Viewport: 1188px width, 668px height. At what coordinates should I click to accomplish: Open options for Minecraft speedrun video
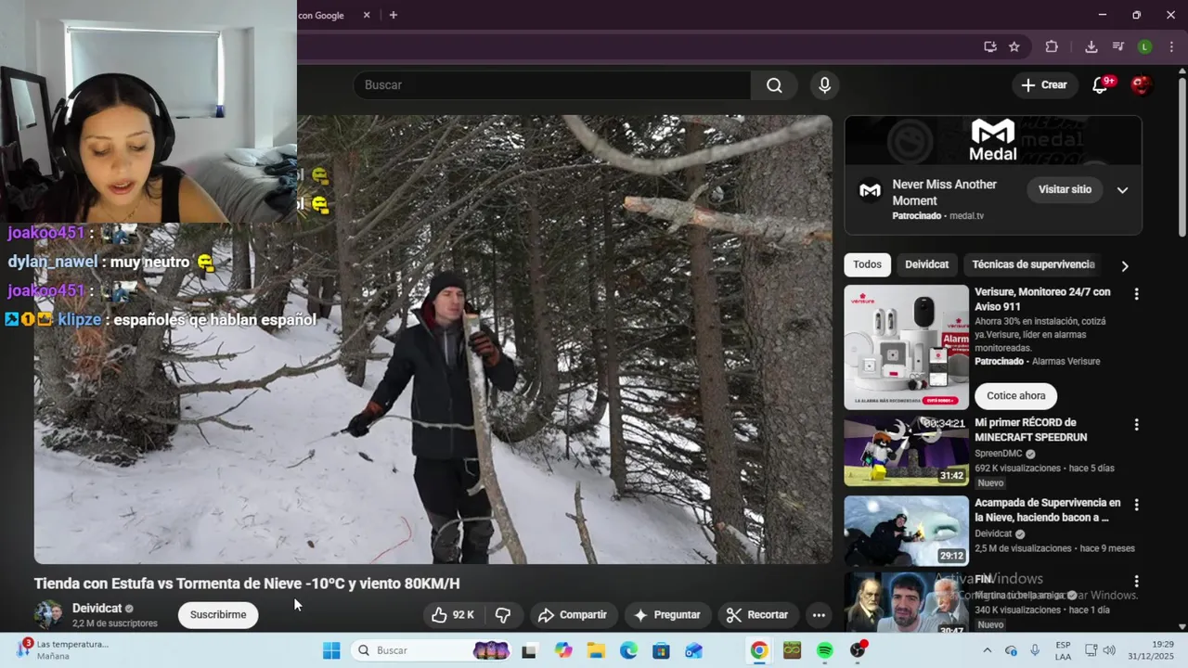(1136, 425)
